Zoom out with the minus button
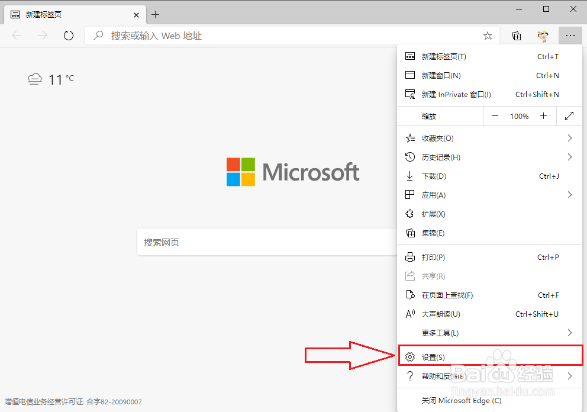This screenshot has width=587, height=412. (495, 116)
